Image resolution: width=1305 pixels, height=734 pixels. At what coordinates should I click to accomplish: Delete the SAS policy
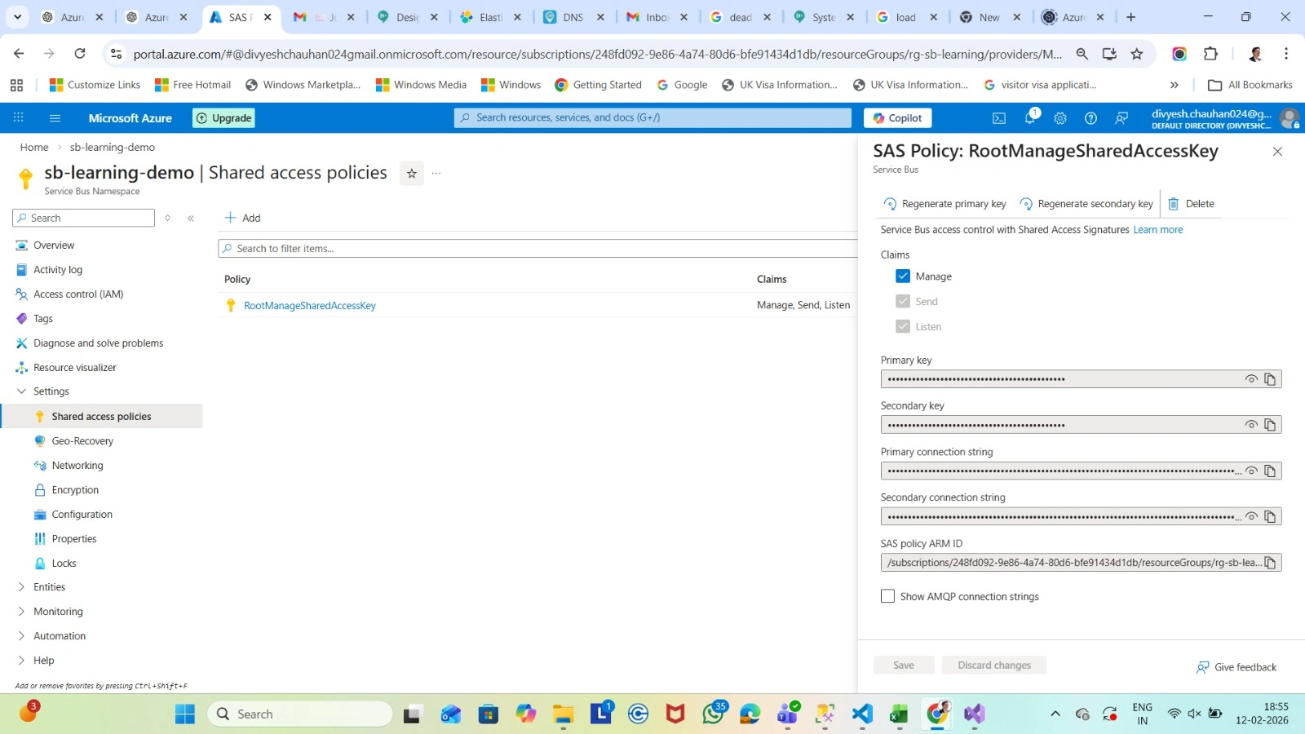(x=1191, y=204)
